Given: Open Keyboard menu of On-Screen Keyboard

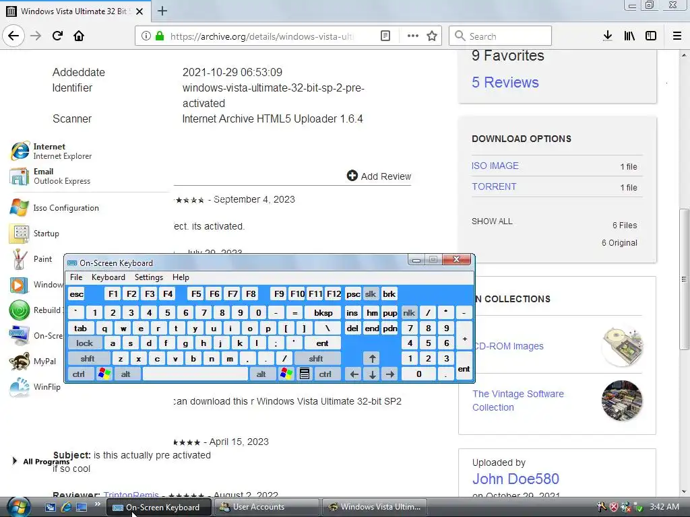Looking at the screenshot, I should pos(108,277).
